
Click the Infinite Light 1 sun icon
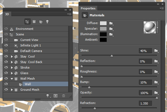16,46
